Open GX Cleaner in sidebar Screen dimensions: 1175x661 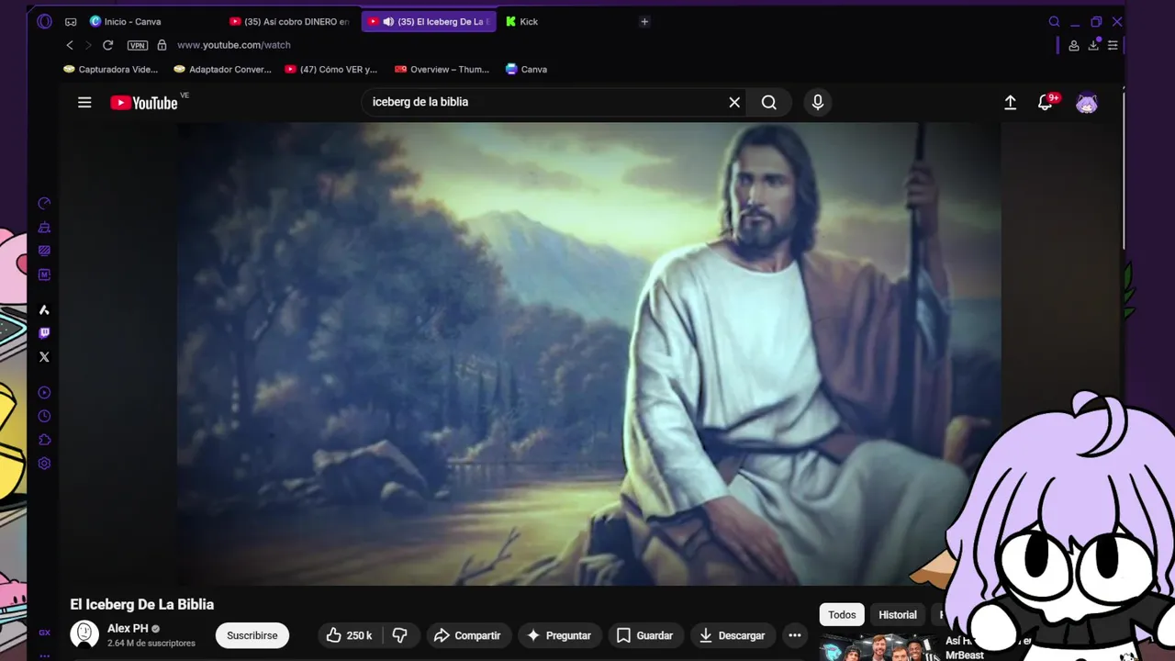coord(44,228)
